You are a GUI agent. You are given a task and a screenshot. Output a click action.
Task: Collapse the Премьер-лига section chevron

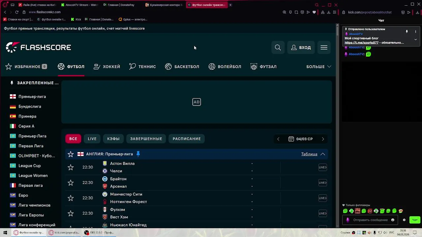click(323, 154)
